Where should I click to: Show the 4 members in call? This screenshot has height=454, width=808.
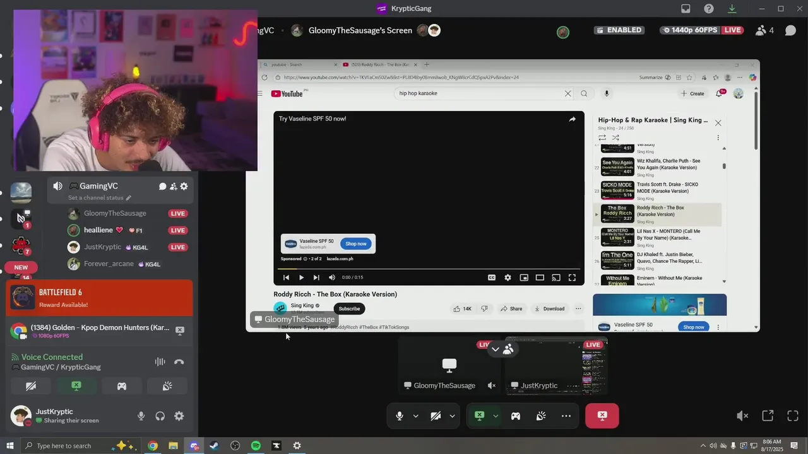[x=764, y=30]
